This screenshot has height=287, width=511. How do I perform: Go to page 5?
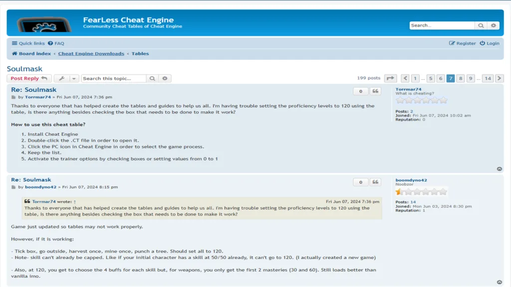[x=431, y=78]
